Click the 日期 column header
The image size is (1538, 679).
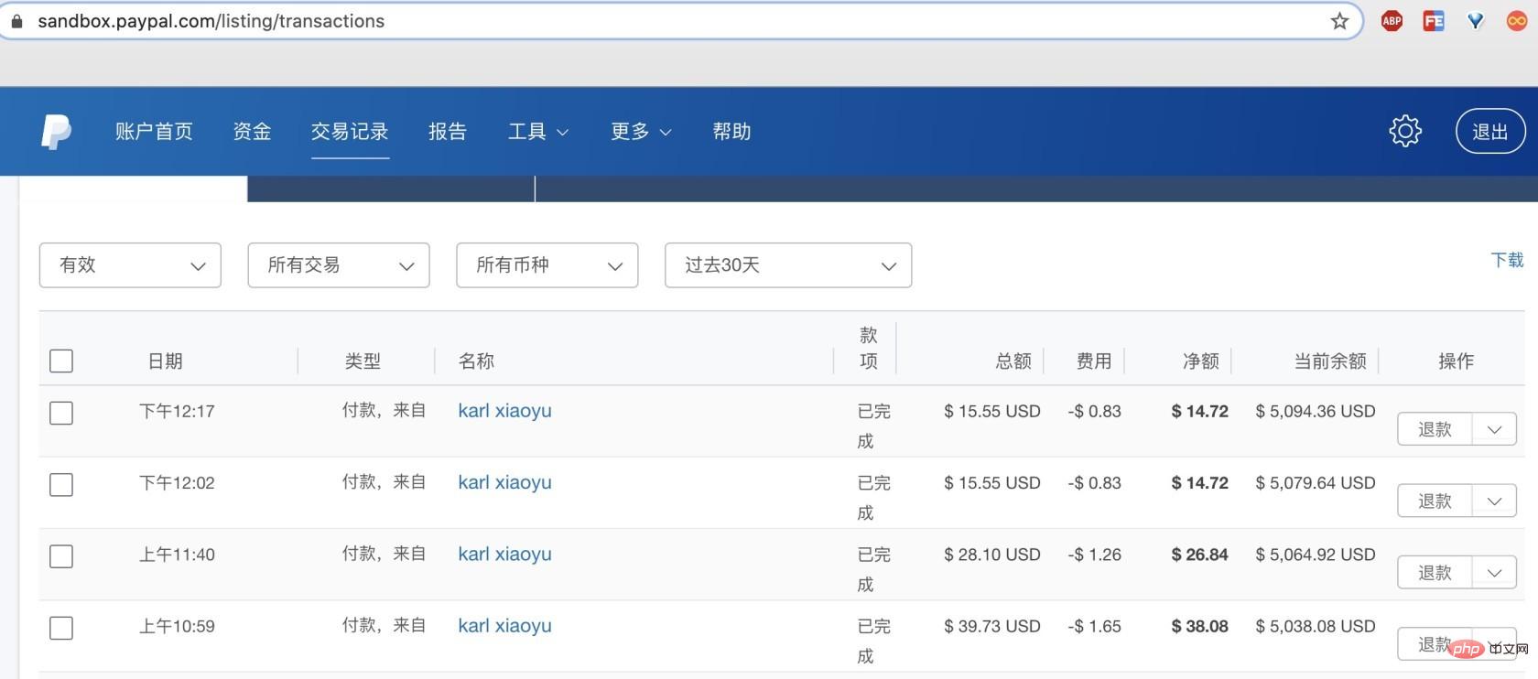pos(165,361)
